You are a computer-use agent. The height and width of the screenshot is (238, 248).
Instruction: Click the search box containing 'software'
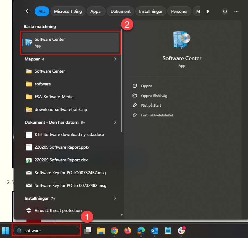(x=47, y=231)
